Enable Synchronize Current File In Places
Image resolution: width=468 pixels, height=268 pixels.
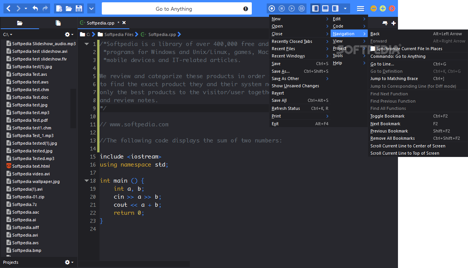coord(373,49)
